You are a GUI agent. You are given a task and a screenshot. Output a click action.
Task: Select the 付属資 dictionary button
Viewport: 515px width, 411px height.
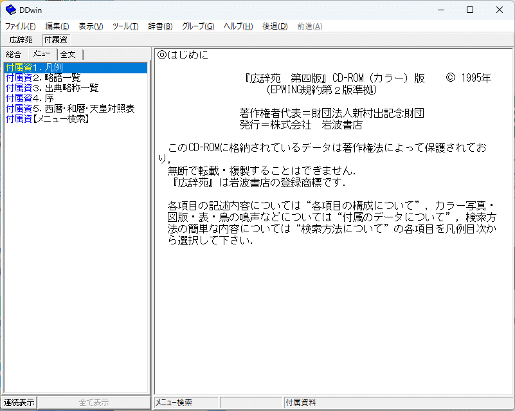tap(57, 40)
